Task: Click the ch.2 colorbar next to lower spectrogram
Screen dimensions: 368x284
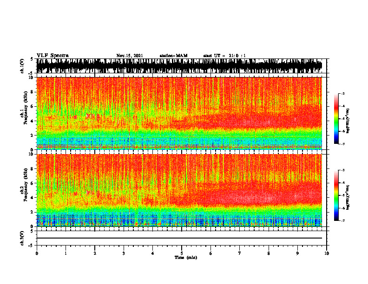Action: (336, 195)
